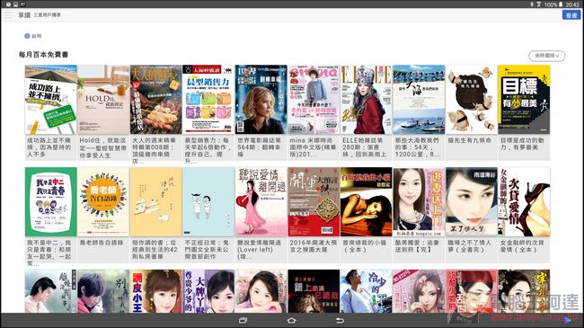Open the 職場之不了情人夢 book cover
Image resolution: width=584 pixels, height=328 pixels.
click(x=472, y=201)
